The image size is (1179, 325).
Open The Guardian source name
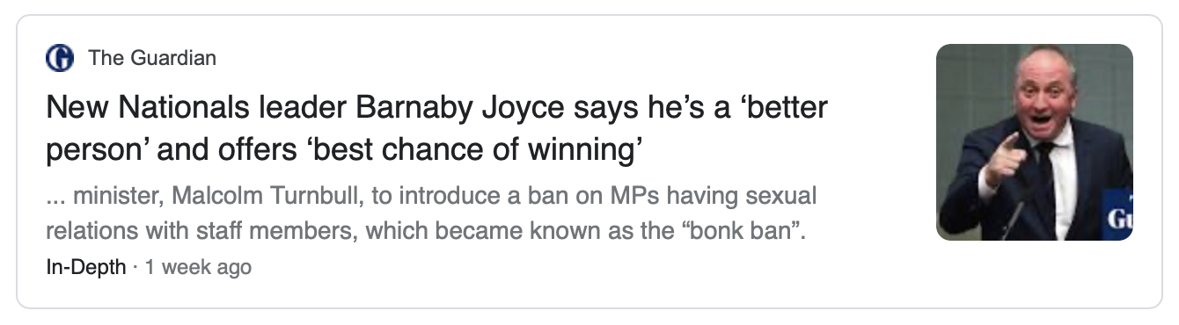pos(152,59)
